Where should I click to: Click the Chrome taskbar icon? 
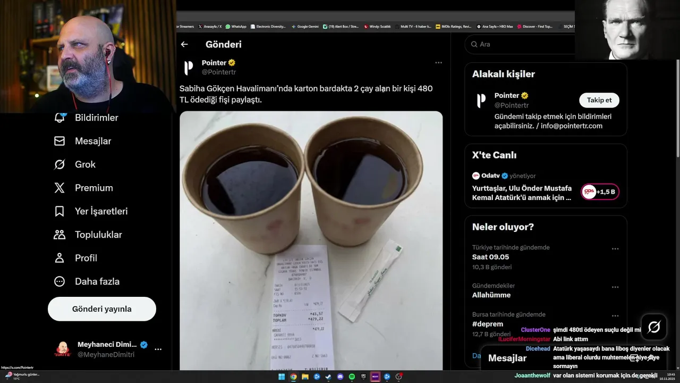tap(293, 377)
